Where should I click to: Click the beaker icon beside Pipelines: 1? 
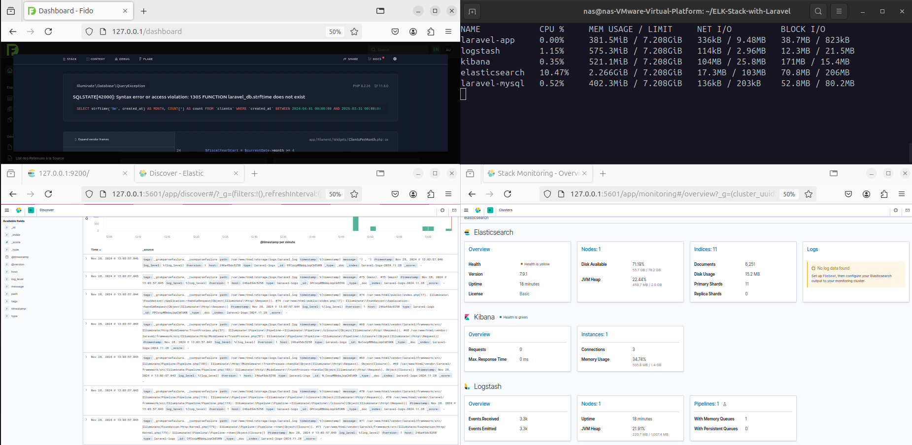point(725,404)
